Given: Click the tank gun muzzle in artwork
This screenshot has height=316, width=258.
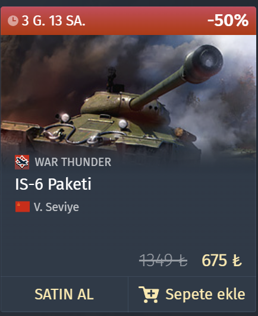Looking at the screenshot, I should pos(204,63).
